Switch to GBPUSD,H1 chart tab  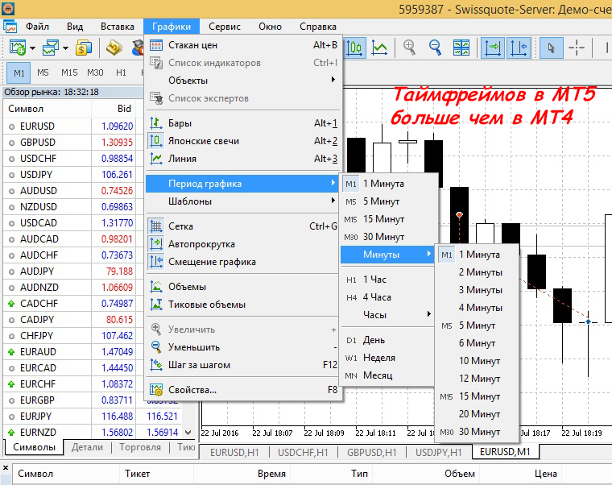pos(371,452)
